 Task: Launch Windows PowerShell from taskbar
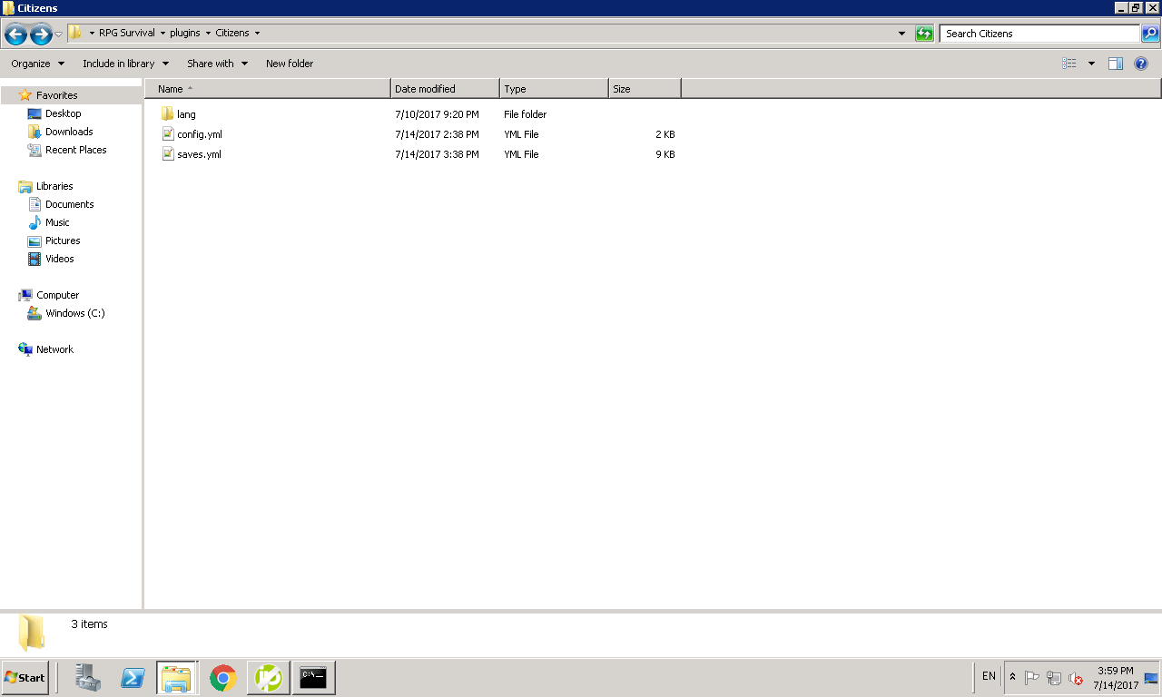133,678
